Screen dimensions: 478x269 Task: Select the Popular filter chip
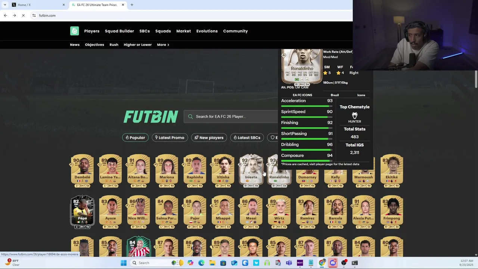[135, 137]
